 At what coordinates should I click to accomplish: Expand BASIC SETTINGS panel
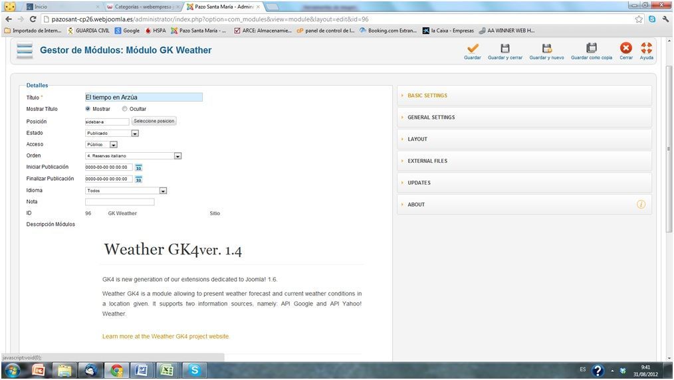(x=524, y=95)
